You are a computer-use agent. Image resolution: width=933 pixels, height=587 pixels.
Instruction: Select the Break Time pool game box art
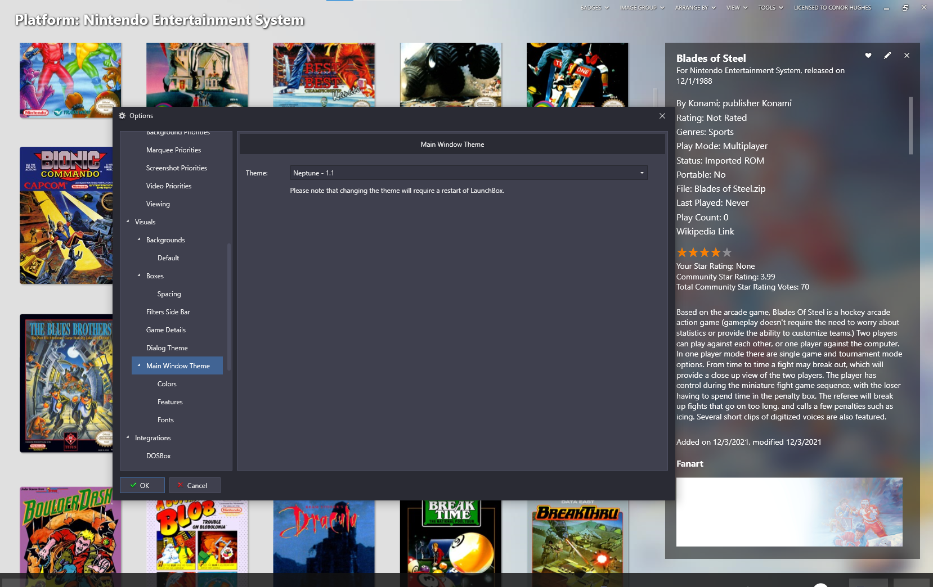(451, 536)
